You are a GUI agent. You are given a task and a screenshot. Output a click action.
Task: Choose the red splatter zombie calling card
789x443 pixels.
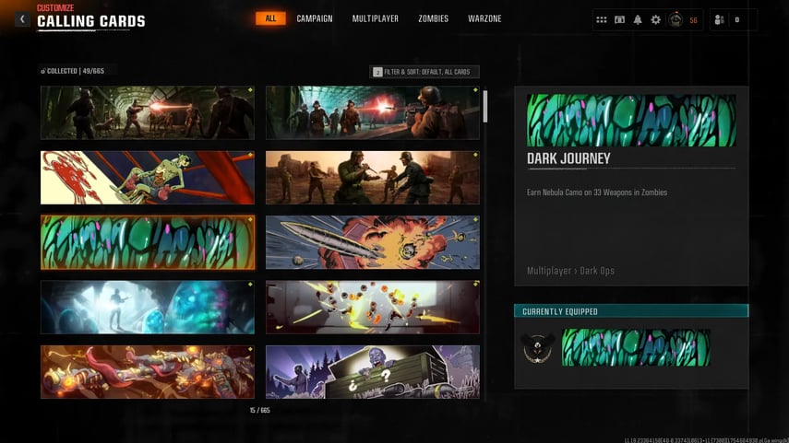[148, 178]
